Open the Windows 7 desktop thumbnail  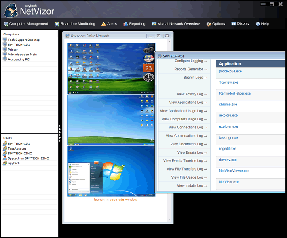111,171
